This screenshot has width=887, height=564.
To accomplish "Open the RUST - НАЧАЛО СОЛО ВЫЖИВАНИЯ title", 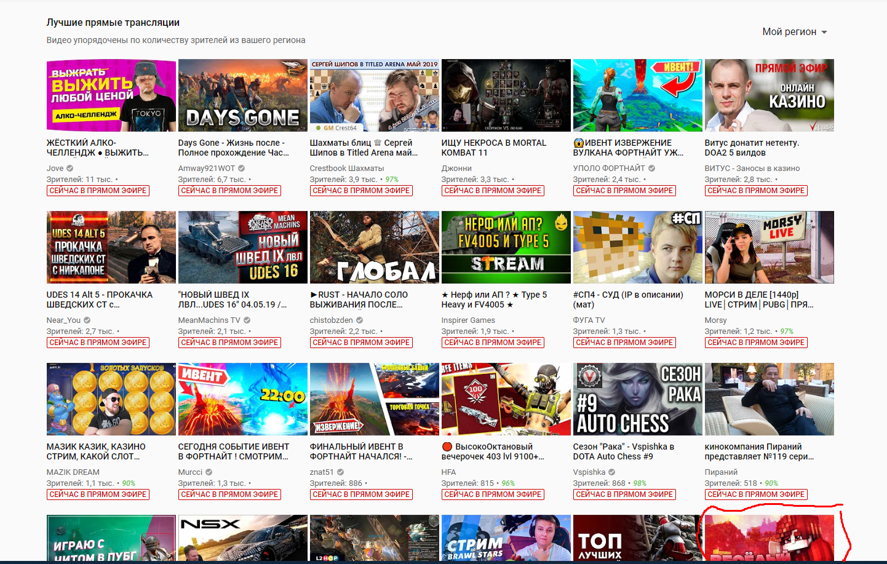I will coord(359,300).
